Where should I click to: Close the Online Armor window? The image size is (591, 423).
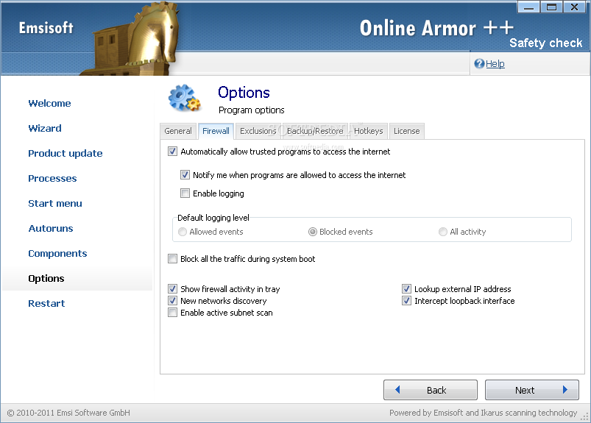click(x=574, y=7)
